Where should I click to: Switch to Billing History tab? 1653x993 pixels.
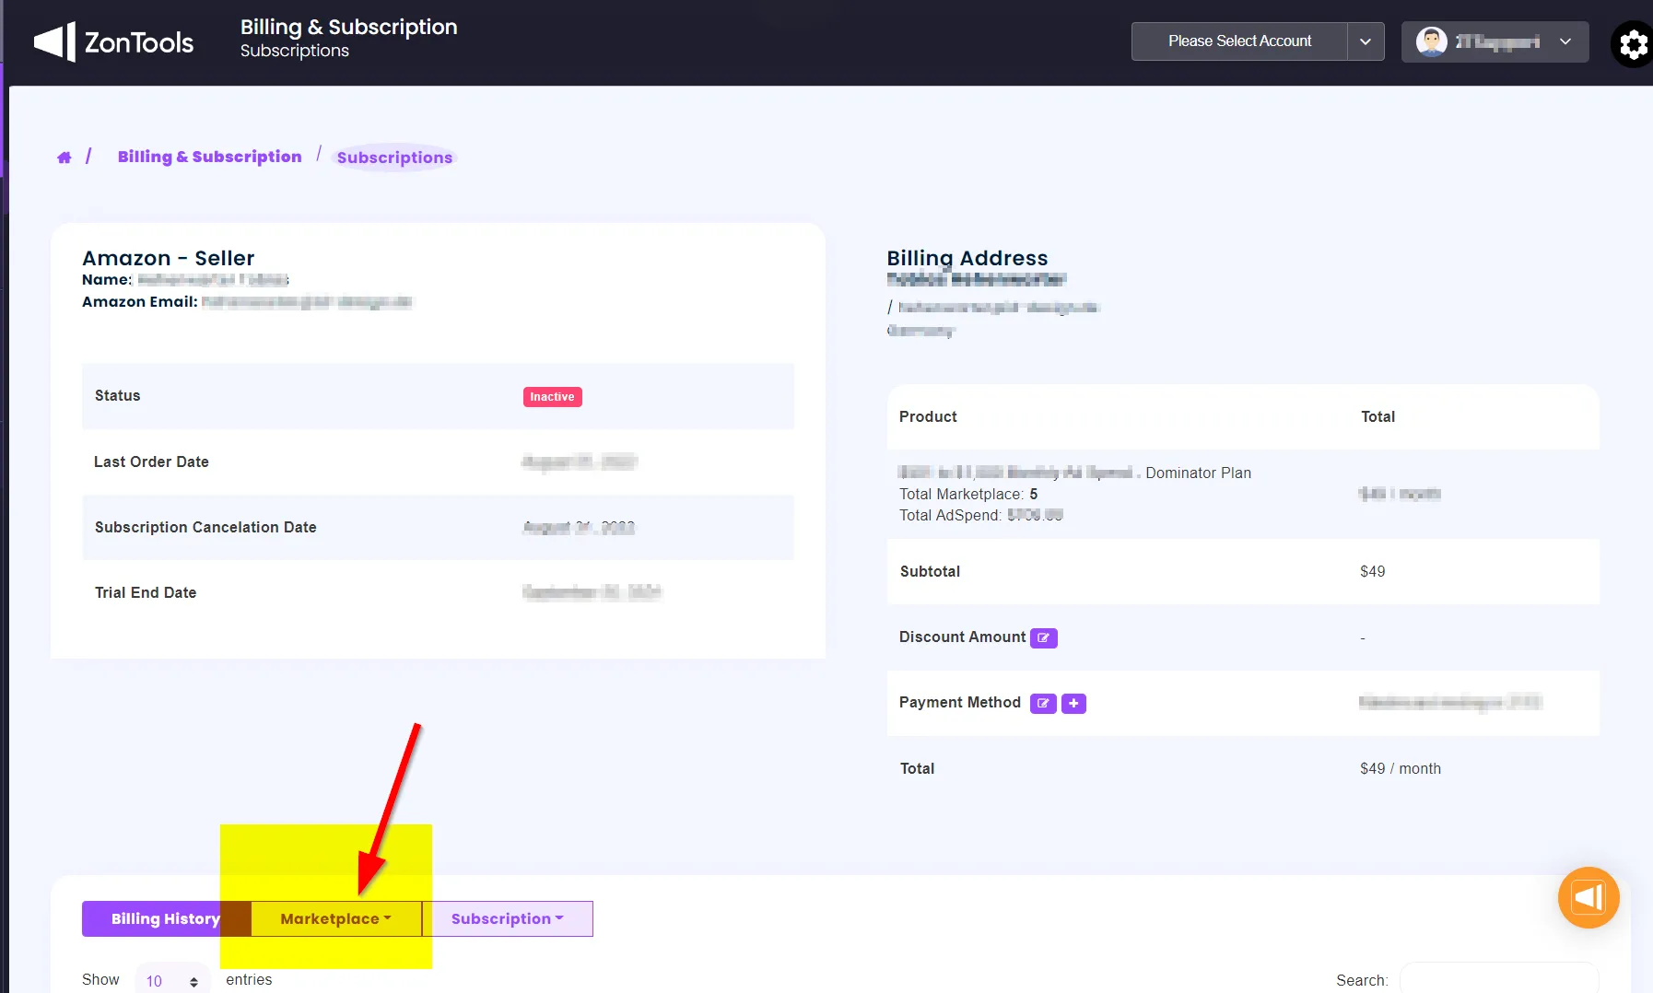click(x=166, y=918)
